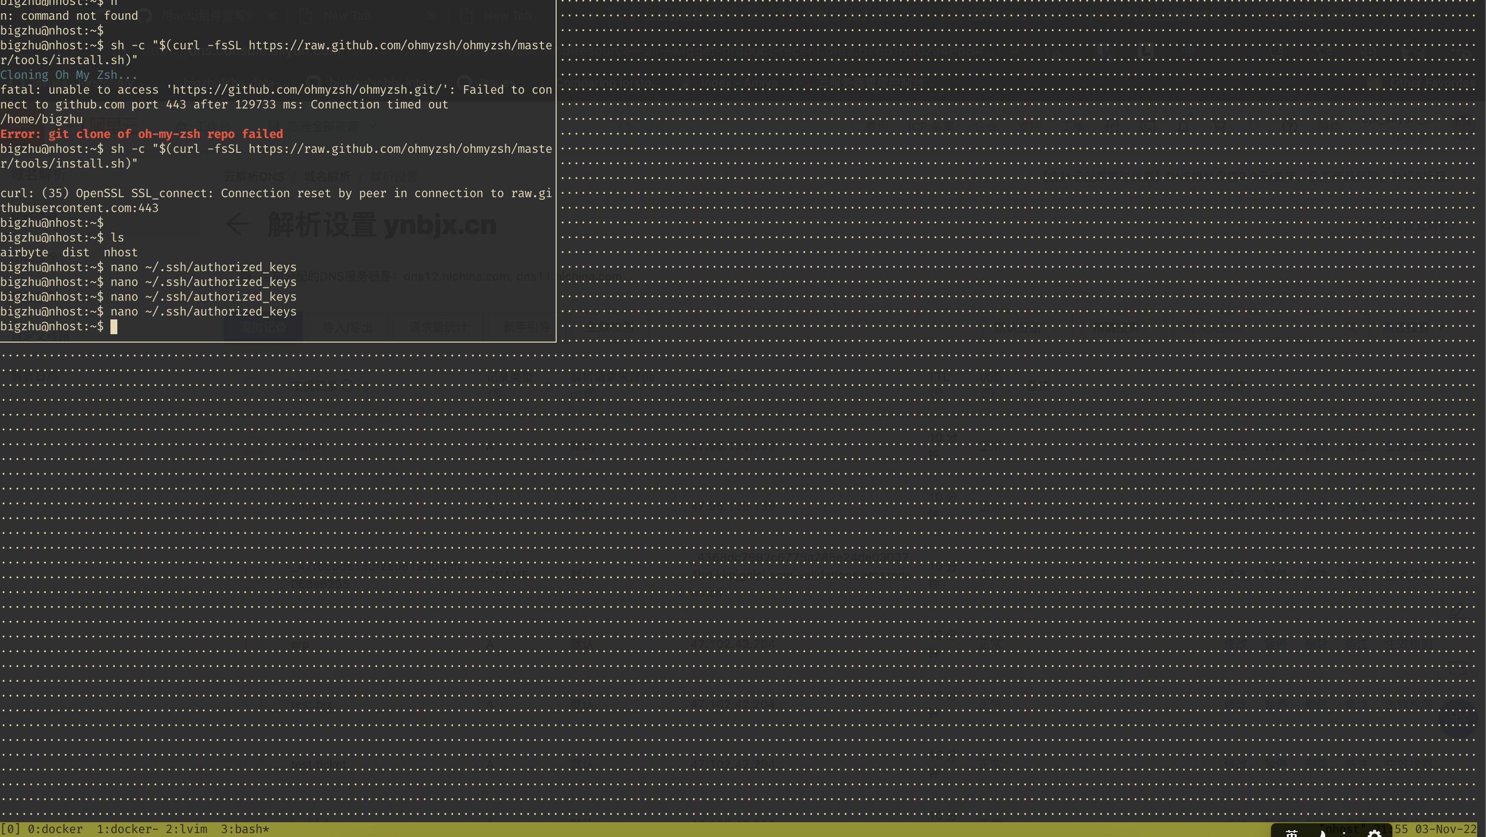
Task: Toggle the select-all checkbox in the DNS record table header
Action: tap(253, 385)
